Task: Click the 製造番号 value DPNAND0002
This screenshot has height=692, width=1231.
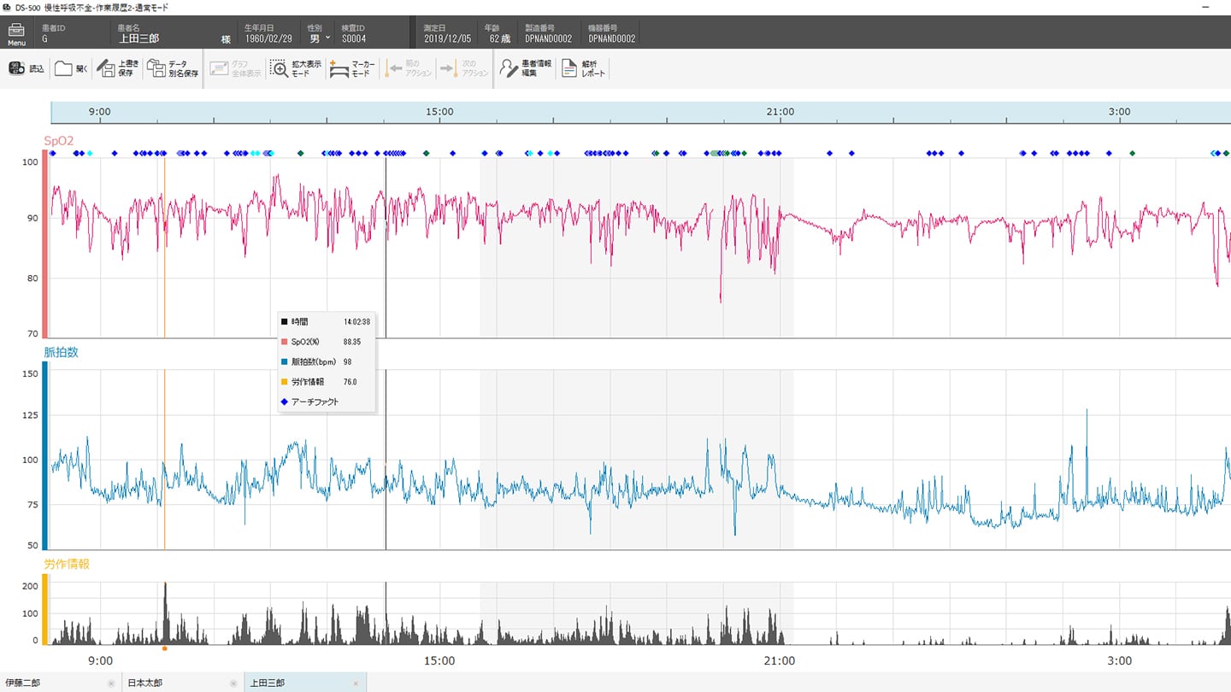Action: tap(549, 38)
